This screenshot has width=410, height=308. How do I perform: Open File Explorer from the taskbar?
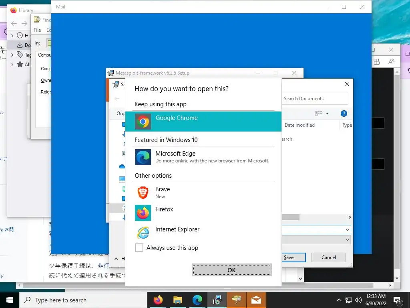click(x=177, y=300)
